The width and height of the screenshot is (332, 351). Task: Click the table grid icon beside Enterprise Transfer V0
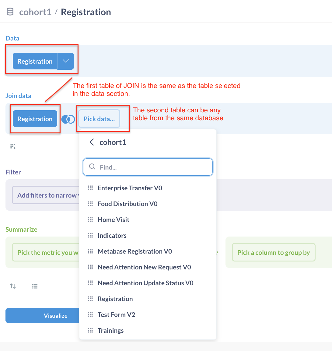[x=90, y=188]
